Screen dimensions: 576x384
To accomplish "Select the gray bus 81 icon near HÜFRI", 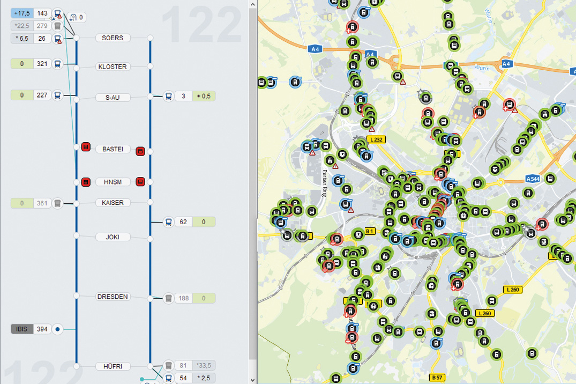I will [x=168, y=365].
